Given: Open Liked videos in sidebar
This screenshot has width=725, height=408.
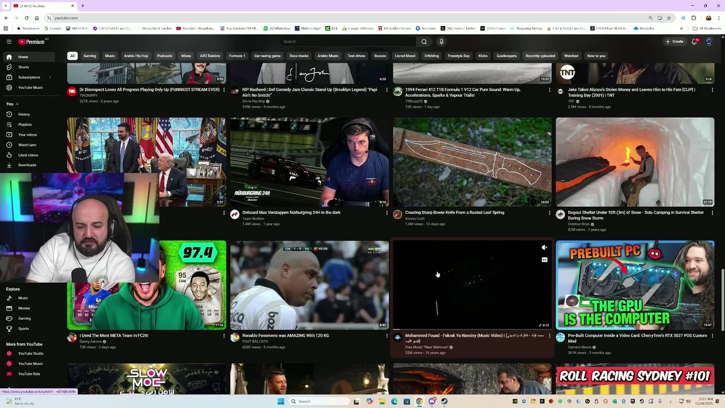Looking at the screenshot, I should point(28,155).
